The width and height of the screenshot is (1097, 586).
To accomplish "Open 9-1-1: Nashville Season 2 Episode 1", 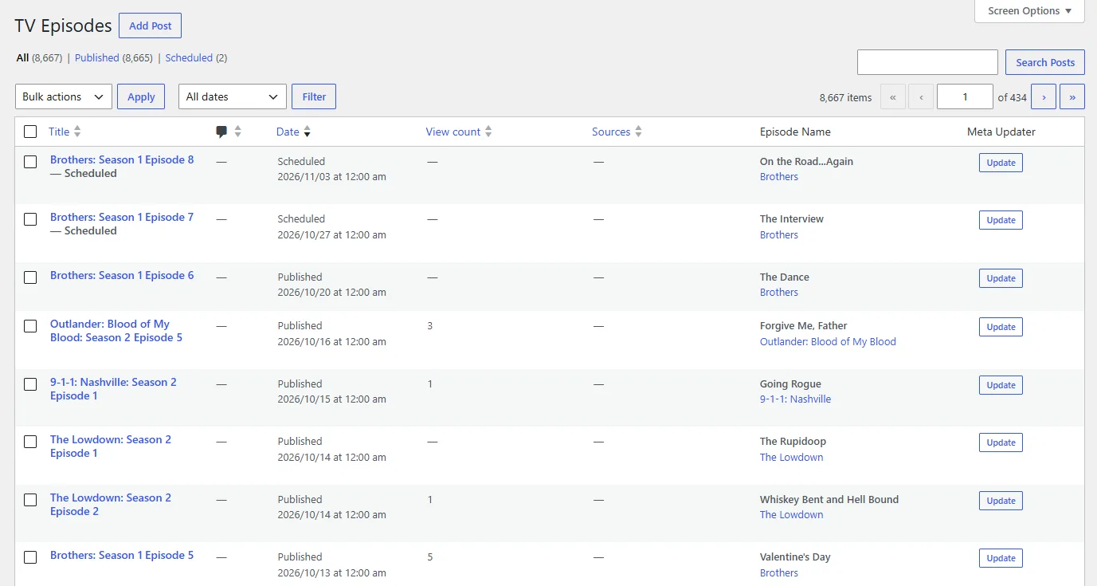I will [x=113, y=389].
